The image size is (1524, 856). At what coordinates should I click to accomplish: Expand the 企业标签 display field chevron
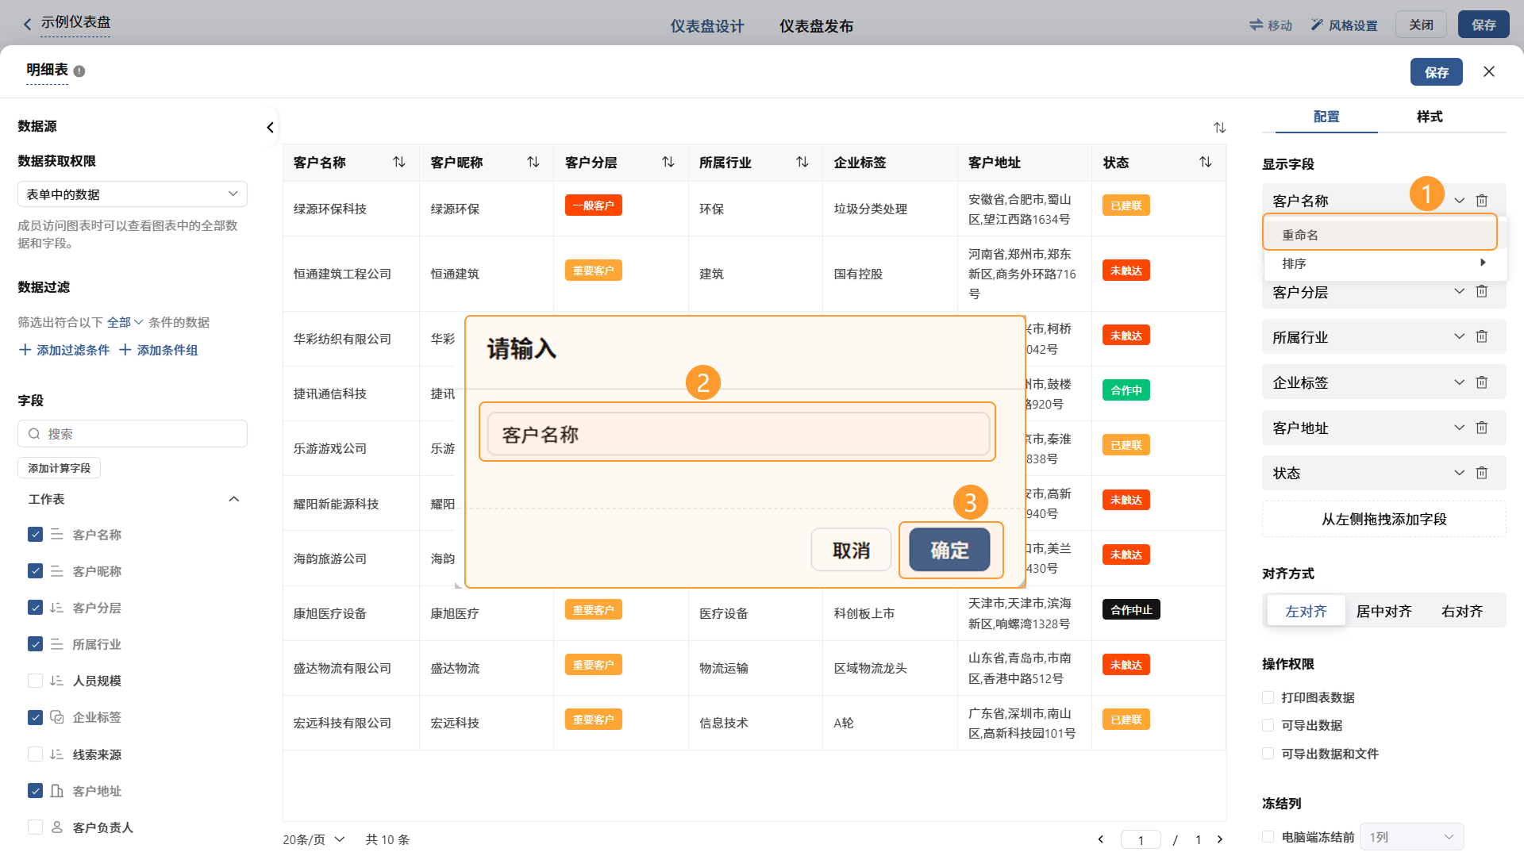coord(1459,382)
